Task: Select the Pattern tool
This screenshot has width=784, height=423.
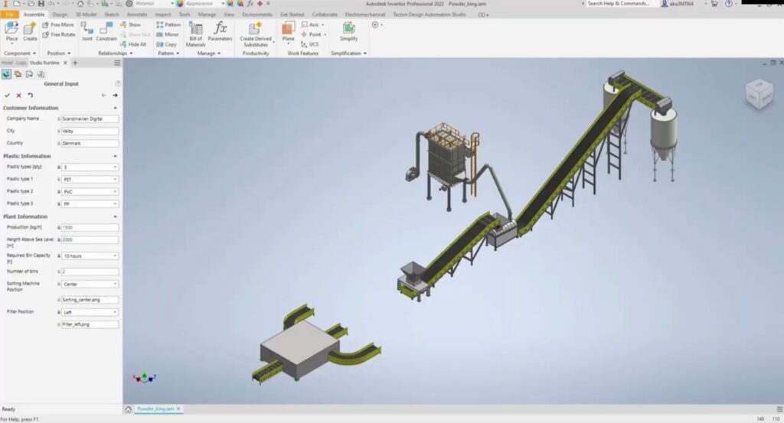Action: tap(168, 24)
